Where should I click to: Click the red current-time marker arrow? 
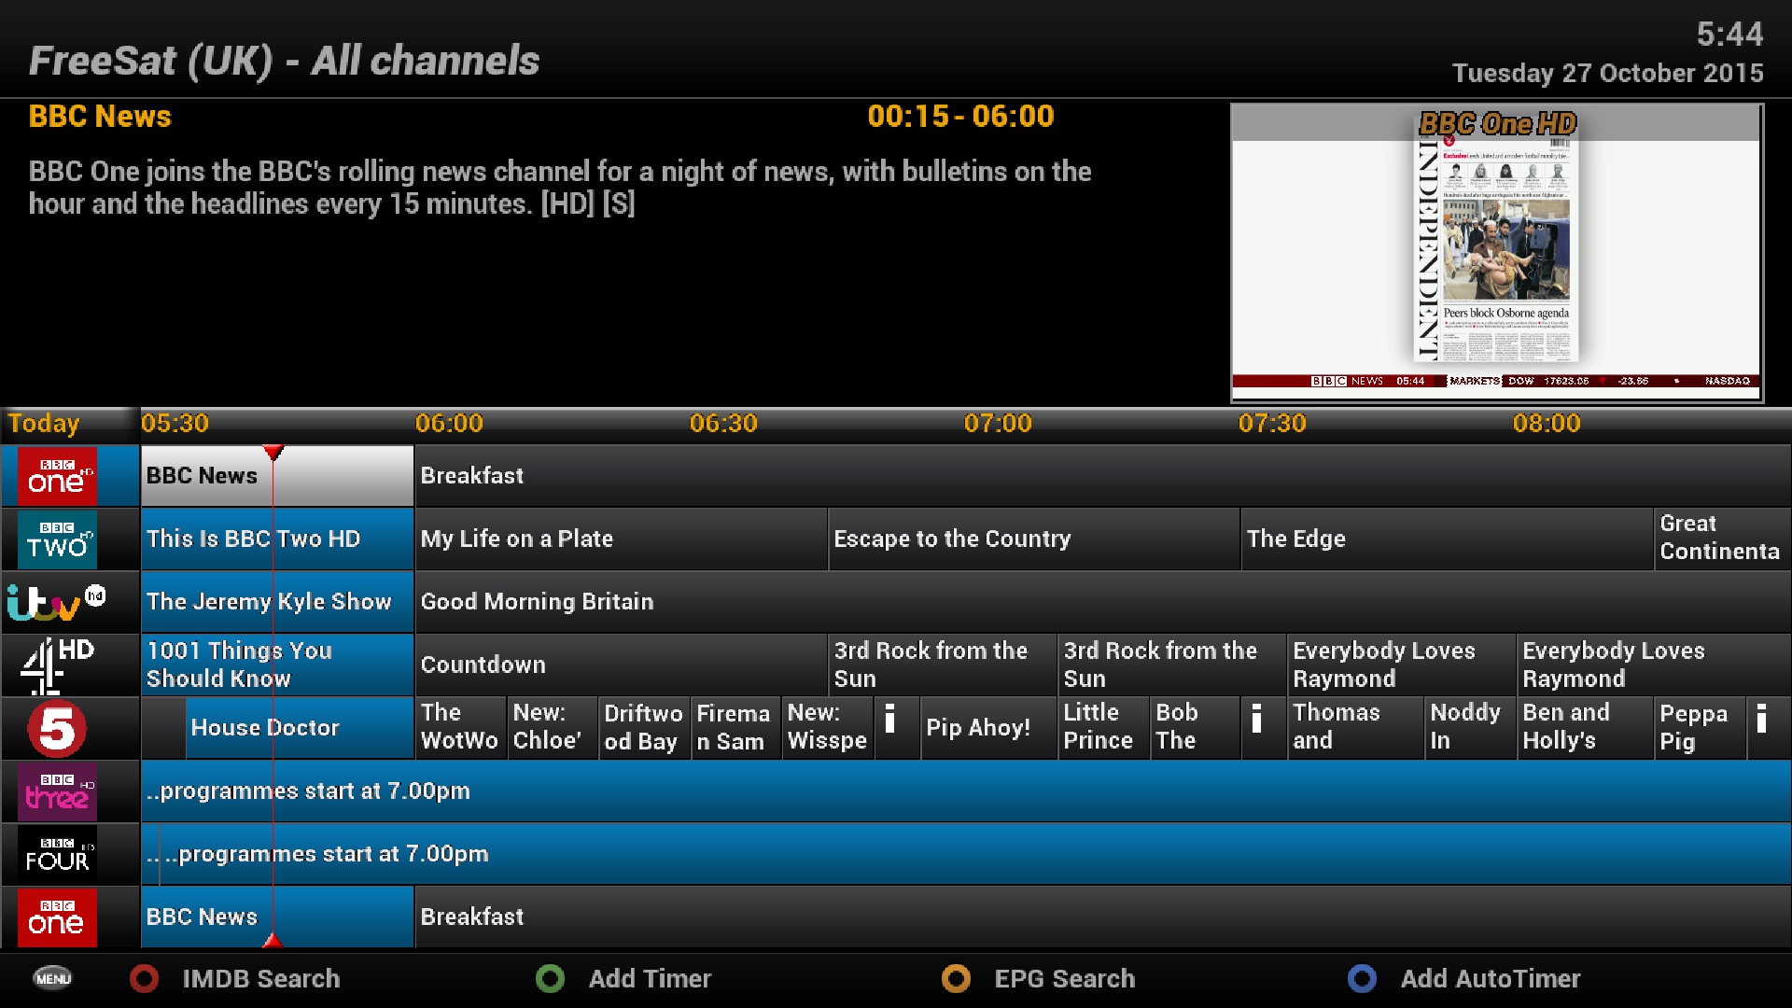click(273, 453)
